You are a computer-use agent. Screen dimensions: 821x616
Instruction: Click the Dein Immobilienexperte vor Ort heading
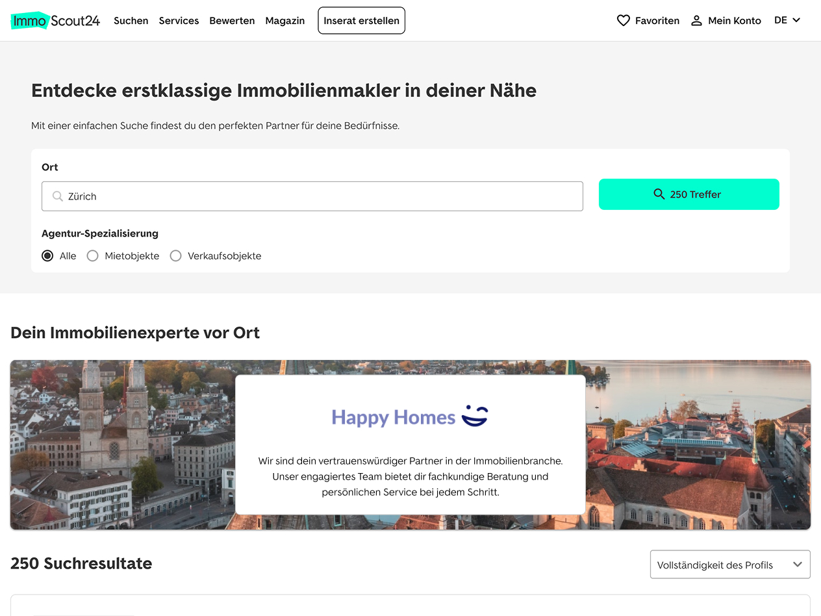pyautogui.click(x=135, y=333)
